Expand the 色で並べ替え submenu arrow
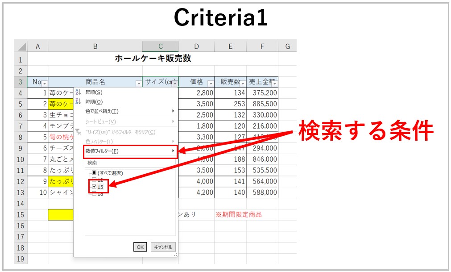Image resolution: width=451 pixels, height=272 pixels. (173, 111)
